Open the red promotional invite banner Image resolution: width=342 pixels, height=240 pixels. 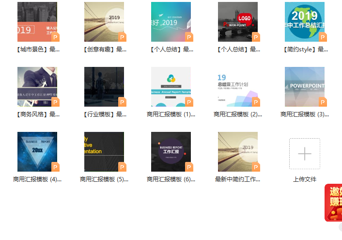pos(333,203)
